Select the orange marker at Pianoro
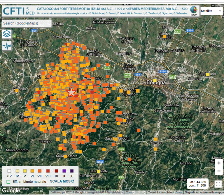 156,139
